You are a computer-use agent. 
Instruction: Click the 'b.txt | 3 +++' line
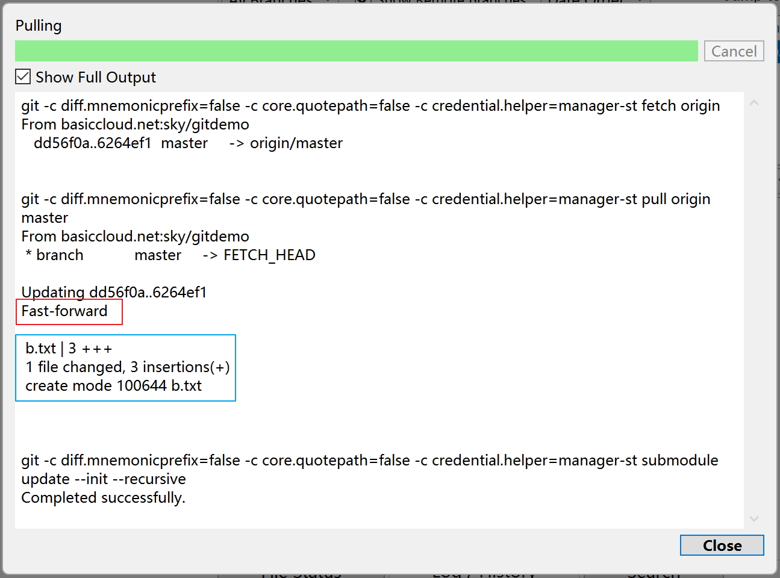pos(69,349)
